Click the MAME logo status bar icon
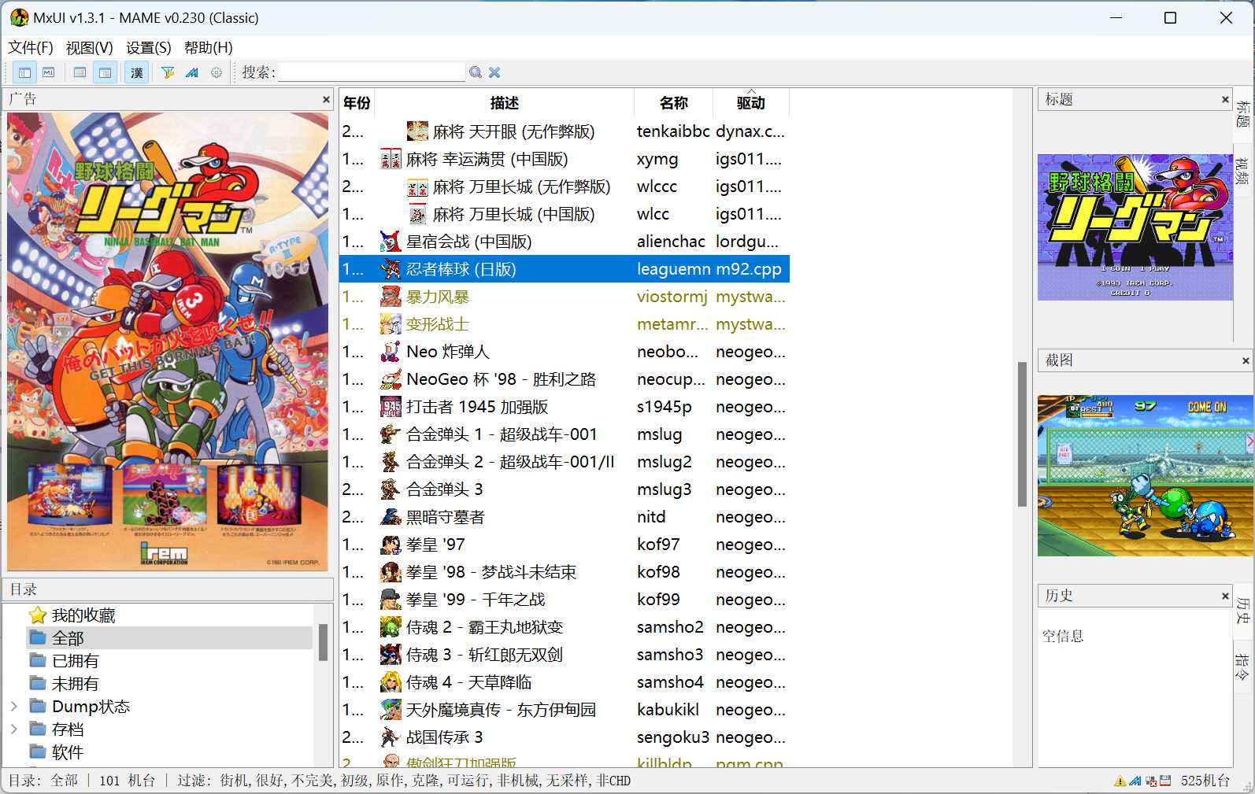Screen dimensions: 1255x794 (x=1135, y=781)
